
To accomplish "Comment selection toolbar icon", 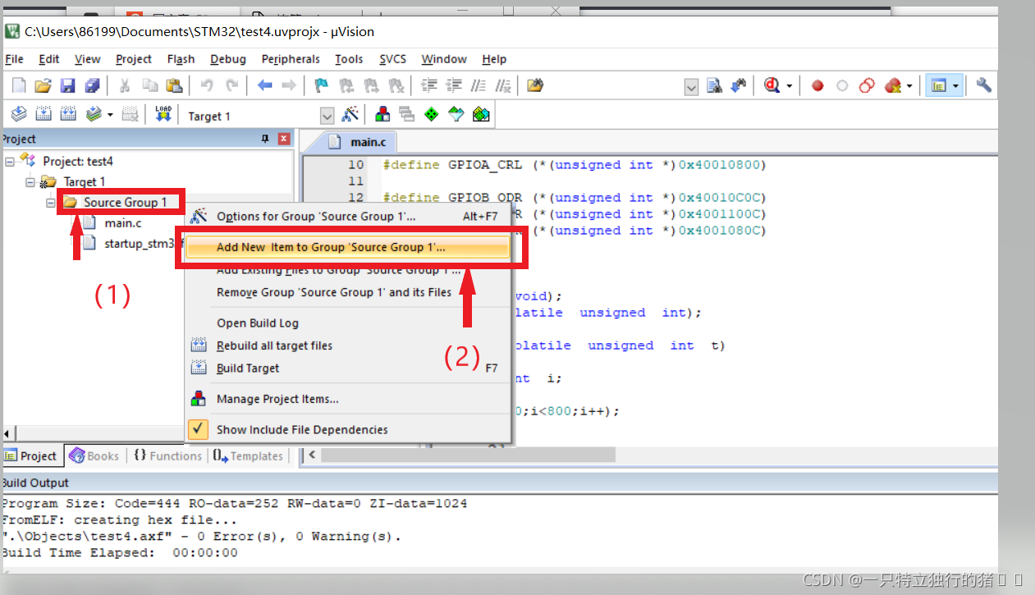I will [479, 85].
